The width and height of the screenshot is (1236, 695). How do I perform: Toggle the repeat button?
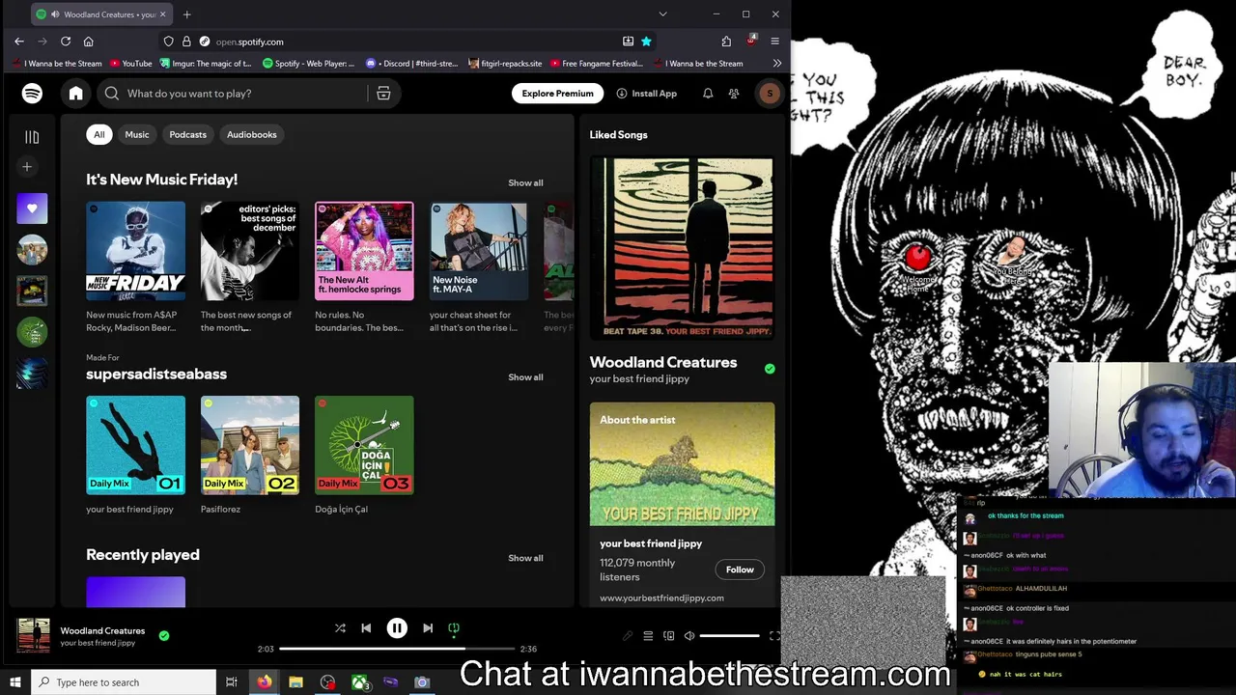coord(454,628)
